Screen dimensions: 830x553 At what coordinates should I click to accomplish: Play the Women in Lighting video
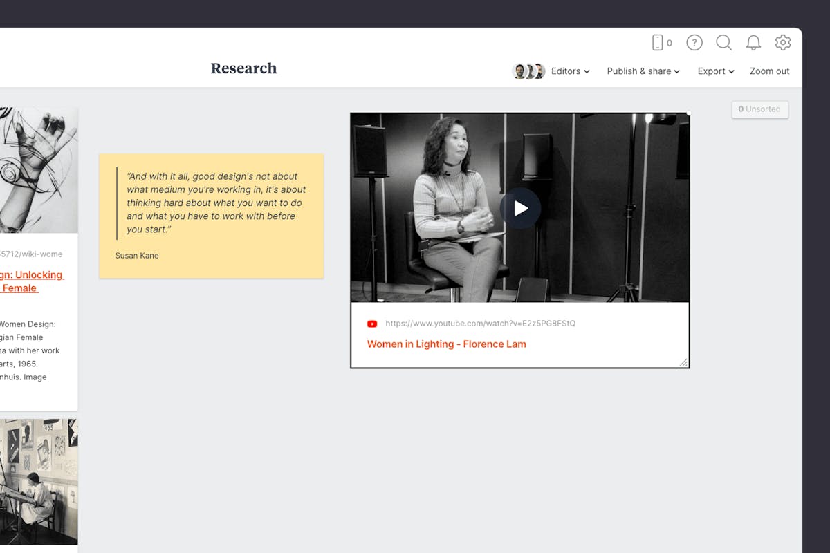(519, 207)
